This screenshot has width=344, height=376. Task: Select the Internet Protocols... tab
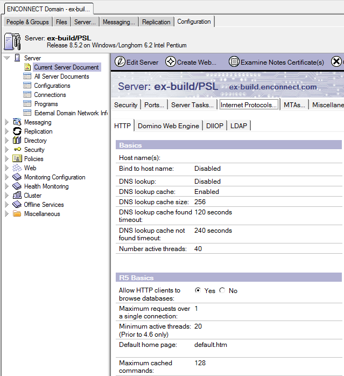click(249, 105)
